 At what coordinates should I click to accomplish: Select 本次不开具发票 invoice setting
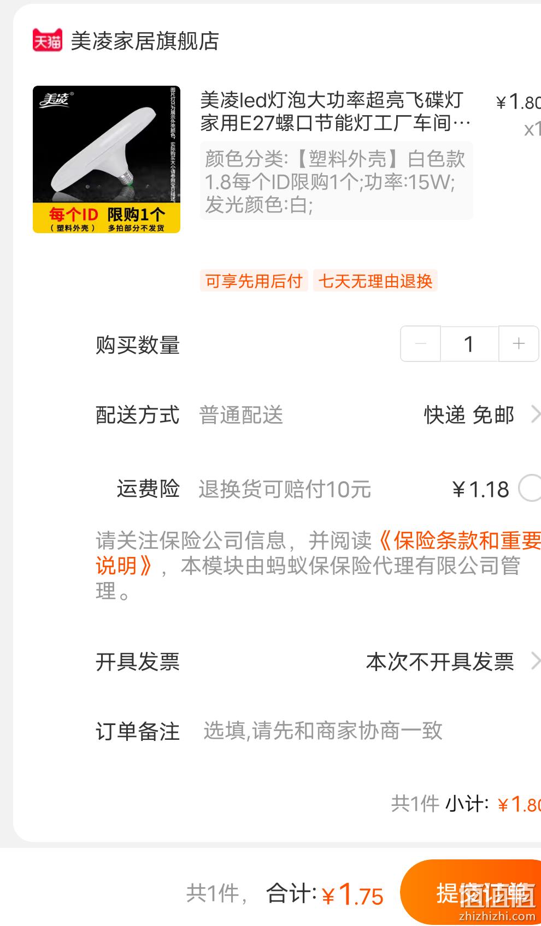[x=440, y=662]
